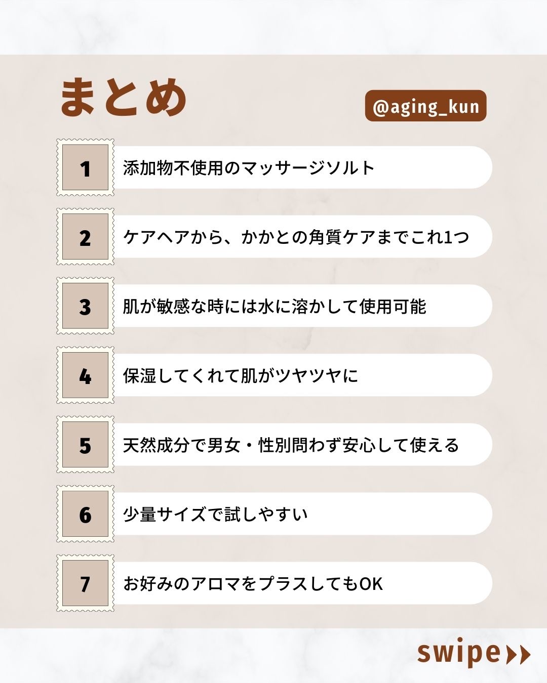Click the number 5 stamp icon
Viewport: 547px width, 683px height.
[x=85, y=445]
